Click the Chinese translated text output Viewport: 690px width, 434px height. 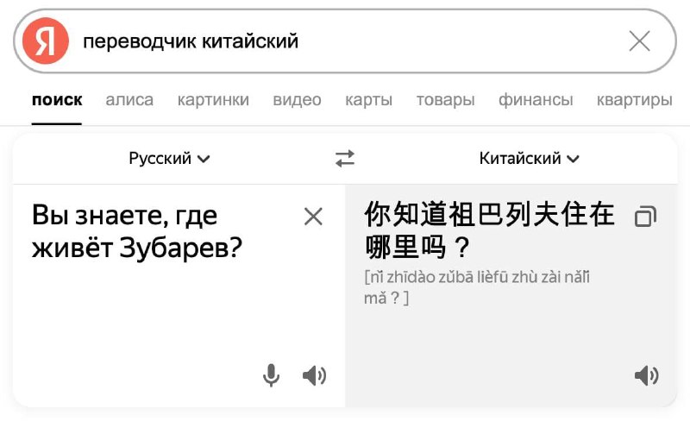[x=490, y=230]
